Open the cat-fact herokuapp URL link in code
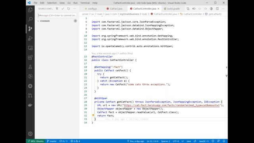 (172, 105)
